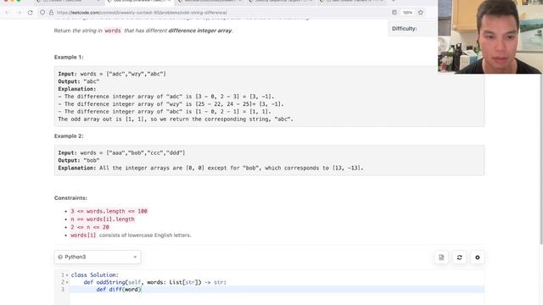This screenshot has height=305, width=543.
Task: Click Example 2 input words line
Action: (x=121, y=152)
